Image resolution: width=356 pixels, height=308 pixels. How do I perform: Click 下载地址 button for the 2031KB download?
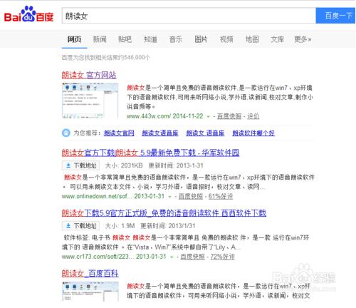[x=81, y=165]
